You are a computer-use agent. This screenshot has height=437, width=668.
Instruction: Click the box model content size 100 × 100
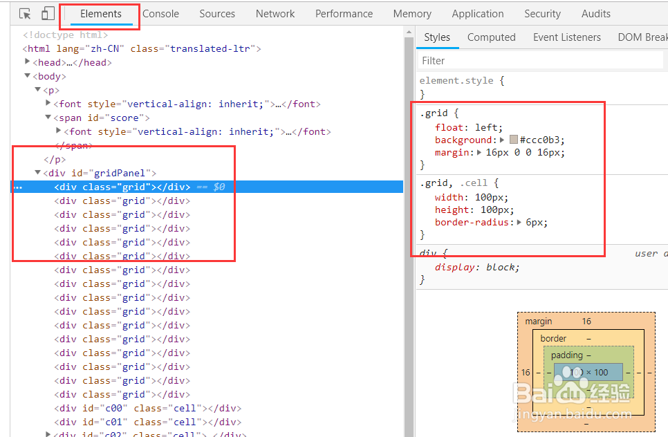(588, 373)
